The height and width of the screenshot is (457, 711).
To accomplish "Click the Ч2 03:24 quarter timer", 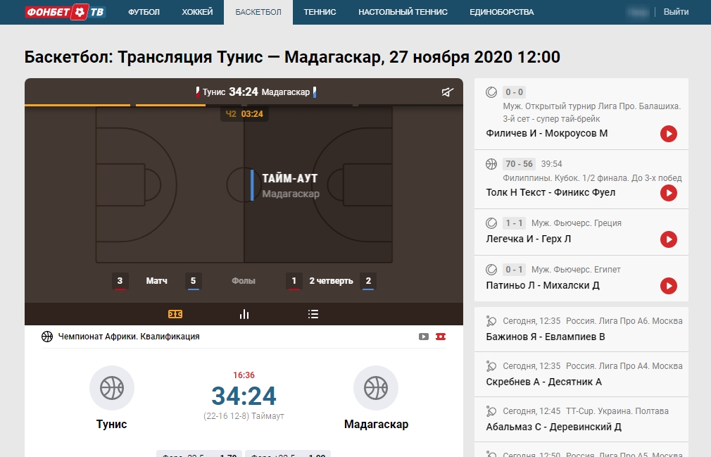I will (x=244, y=114).
